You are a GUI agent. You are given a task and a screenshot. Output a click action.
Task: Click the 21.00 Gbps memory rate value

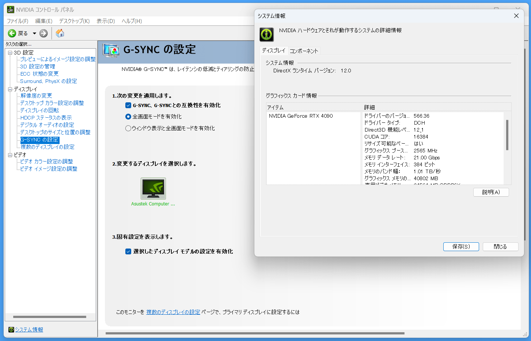coord(426,158)
